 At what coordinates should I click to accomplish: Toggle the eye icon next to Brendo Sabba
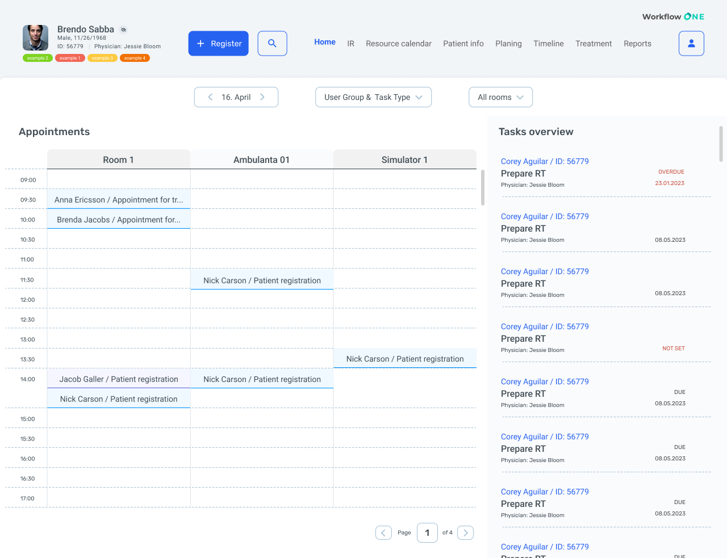pyautogui.click(x=123, y=30)
